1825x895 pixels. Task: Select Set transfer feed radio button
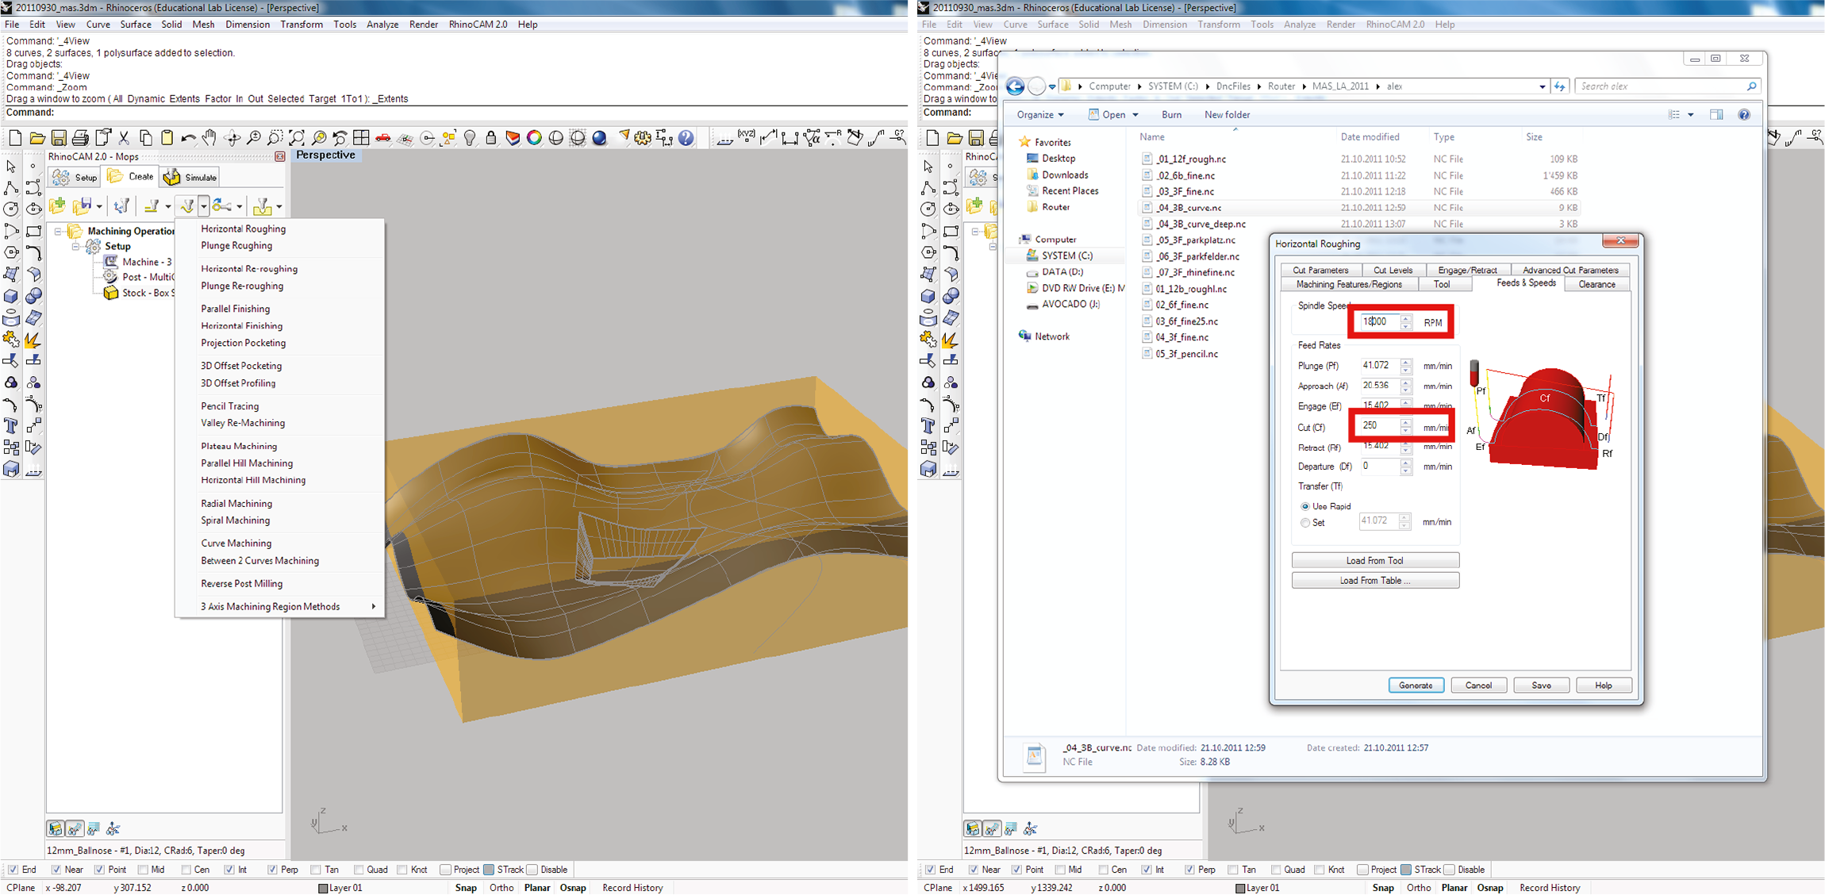tap(1305, 523)
